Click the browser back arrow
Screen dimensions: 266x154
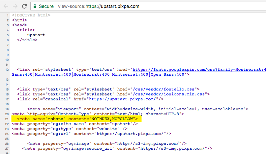pos(6,6)
